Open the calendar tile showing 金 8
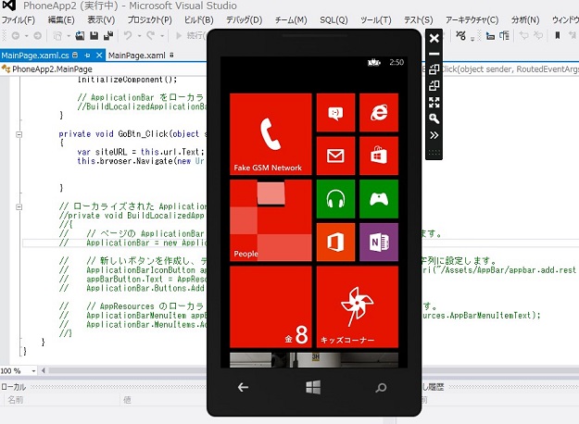Image resolution: width=579 pixels, height=424 pixels. pyautogui.click(x=271, y=307)
